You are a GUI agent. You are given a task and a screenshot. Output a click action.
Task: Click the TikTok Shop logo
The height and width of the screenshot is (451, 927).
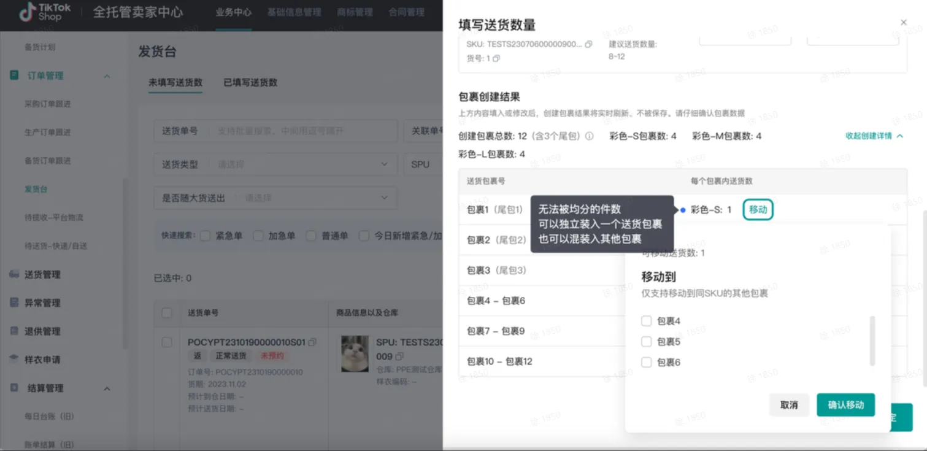tap(45, 12)
